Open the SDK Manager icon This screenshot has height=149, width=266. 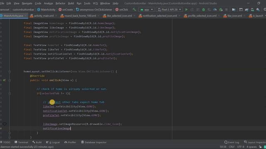(258, 10)
